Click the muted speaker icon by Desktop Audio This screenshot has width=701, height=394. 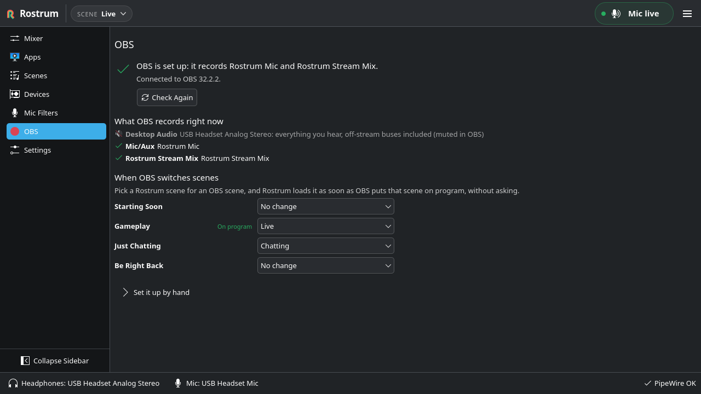pos(118,134)
